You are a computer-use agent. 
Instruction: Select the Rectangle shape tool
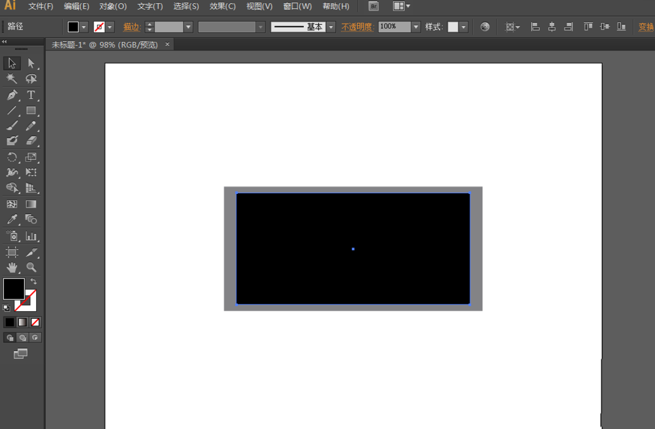pos(31,111)
